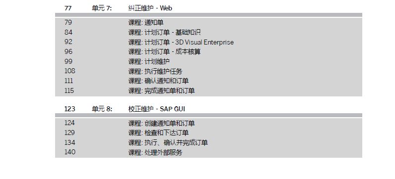Image resolution: width=395 pixels, height=179 pixels.
Task: Open 课程: 创建通知单和订单
Action: [x=161, y=123]
